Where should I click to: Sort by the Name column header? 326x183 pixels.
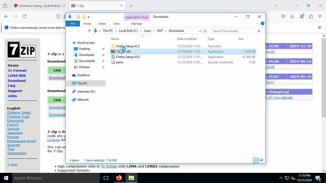tap(143, 39)
